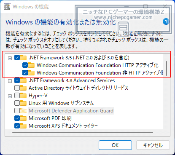The width and height of the screenshot is (175, 155).
Task: Click the horizontal scrollbar of the feature list
Action: [83, 133]
